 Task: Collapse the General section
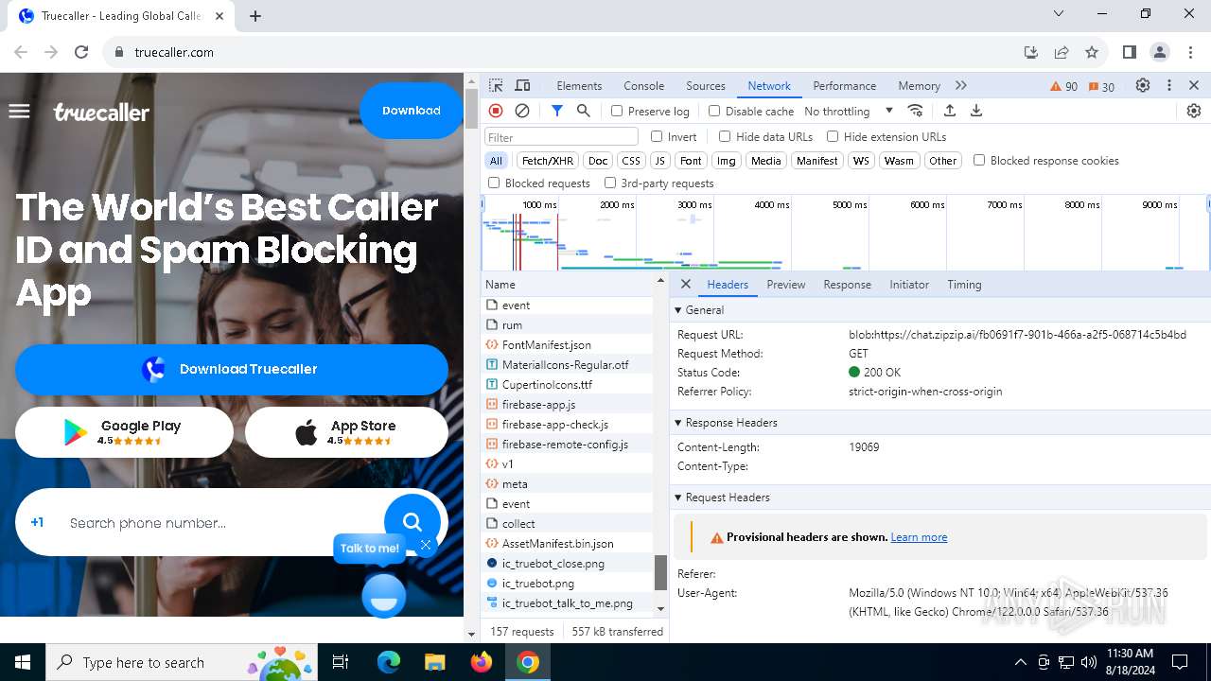point(677,310)
